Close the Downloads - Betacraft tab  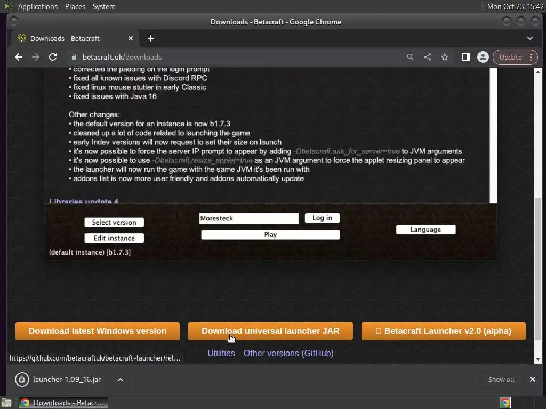[x=131, y=38]
